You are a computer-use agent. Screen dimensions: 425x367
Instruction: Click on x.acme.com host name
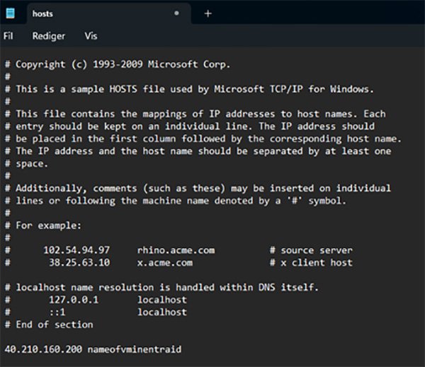click(164, 262)
